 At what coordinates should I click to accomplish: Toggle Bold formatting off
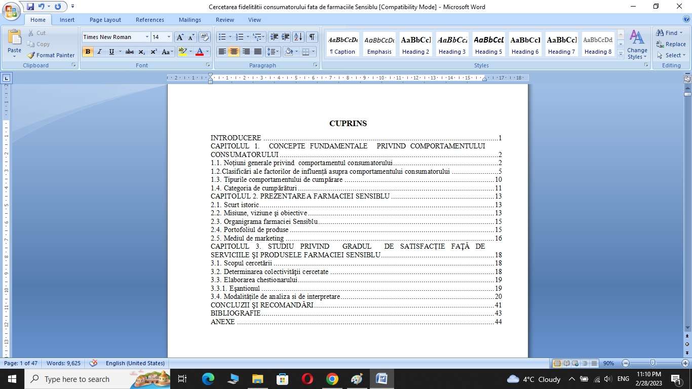(88, 52)
